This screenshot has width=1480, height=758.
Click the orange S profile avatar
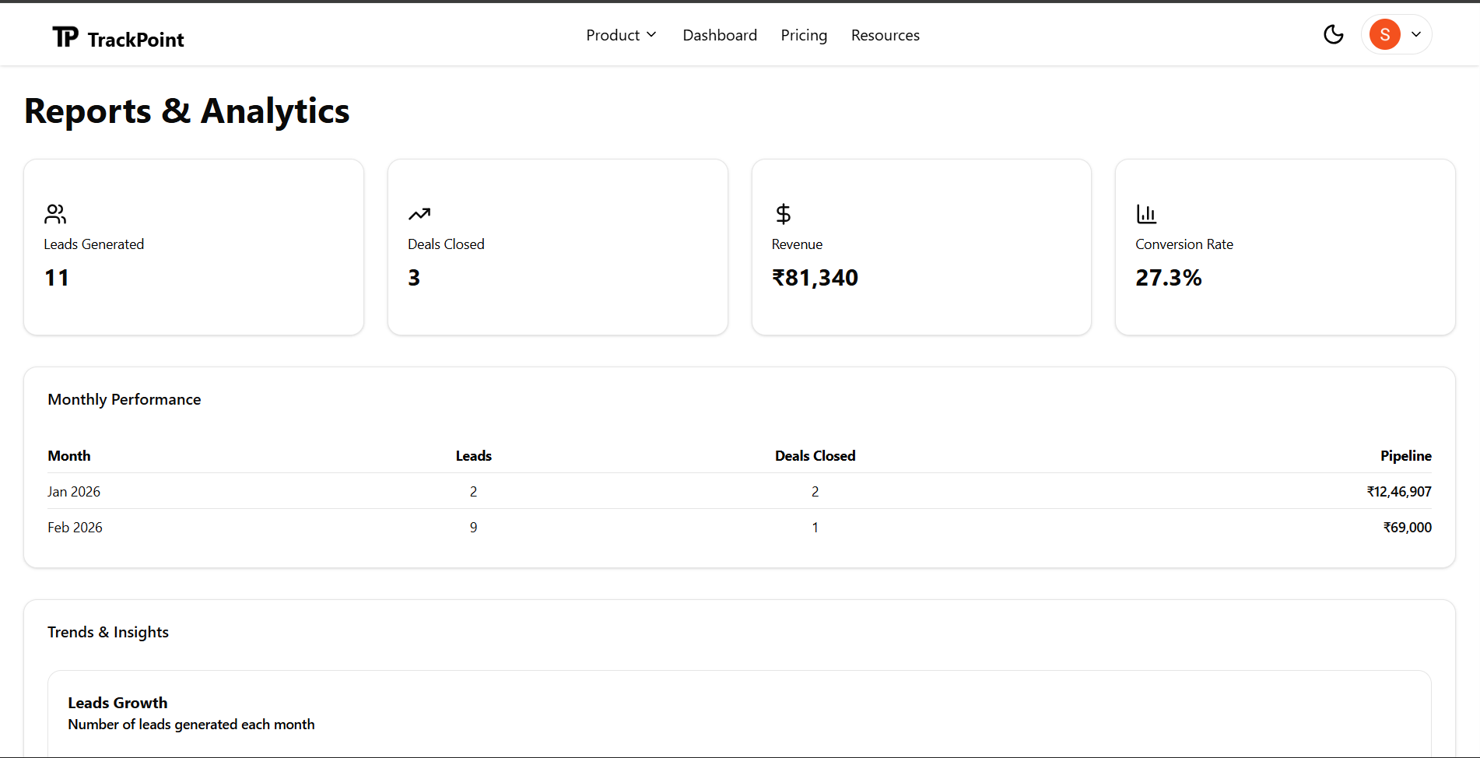click(x=1384, y=34)
